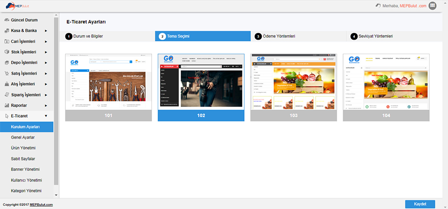Open Banner Yönetimi submenu item

click(26, 169)
